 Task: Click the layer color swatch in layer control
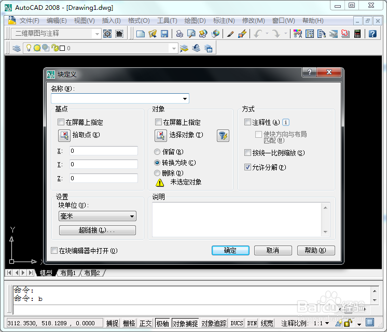click(x=62, y=48)
